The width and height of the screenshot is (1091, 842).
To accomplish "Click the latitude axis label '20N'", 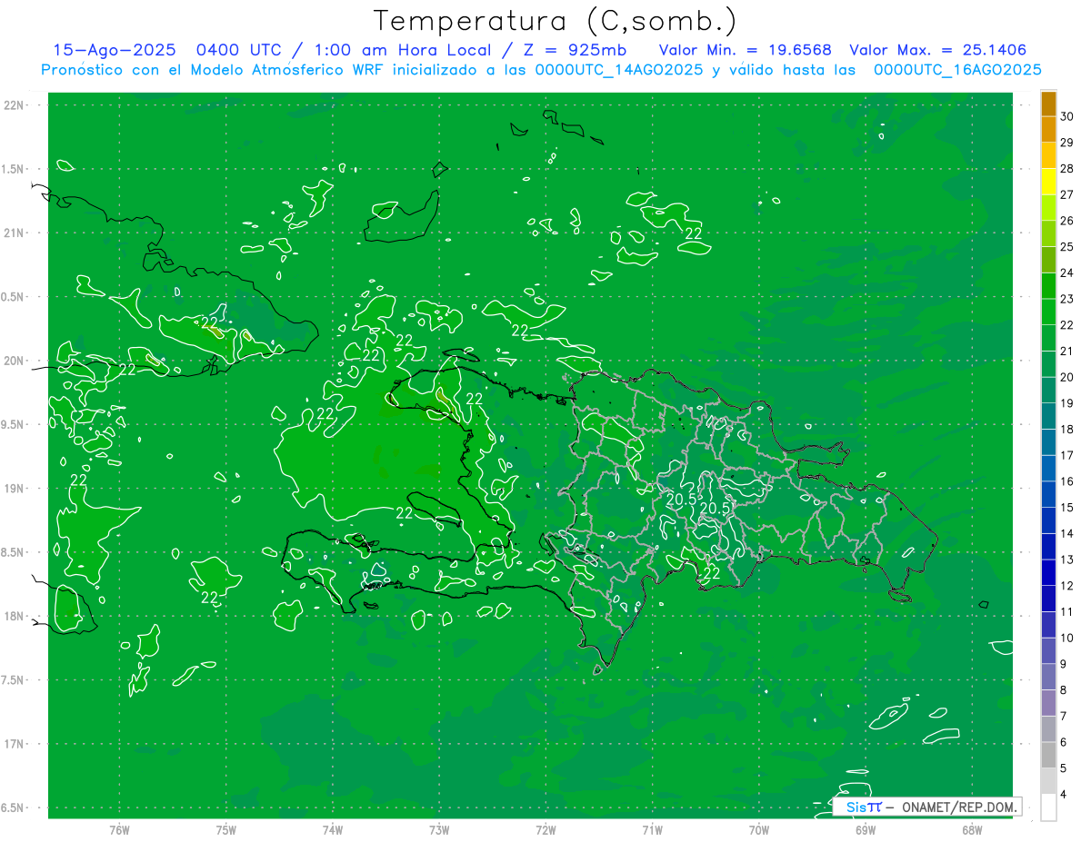I will pos(15,361).
